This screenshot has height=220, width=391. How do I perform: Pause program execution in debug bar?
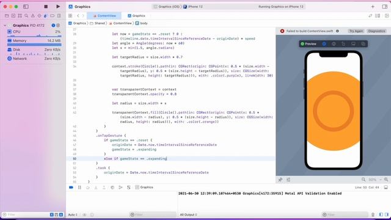click(x=79, y=188)
